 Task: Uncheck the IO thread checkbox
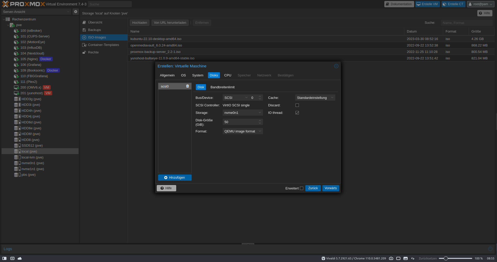pyautogui.click(x=297, y=113)
